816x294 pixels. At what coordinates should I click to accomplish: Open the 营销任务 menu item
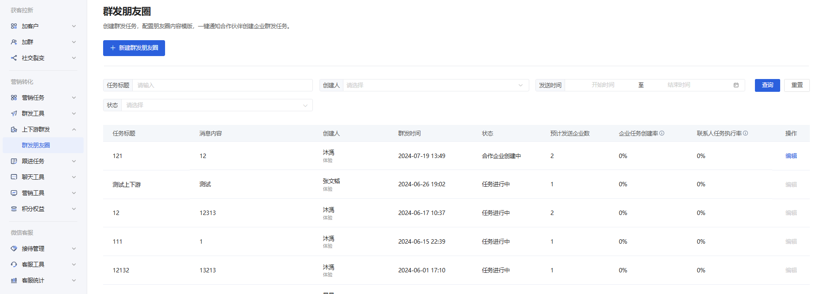43,98
